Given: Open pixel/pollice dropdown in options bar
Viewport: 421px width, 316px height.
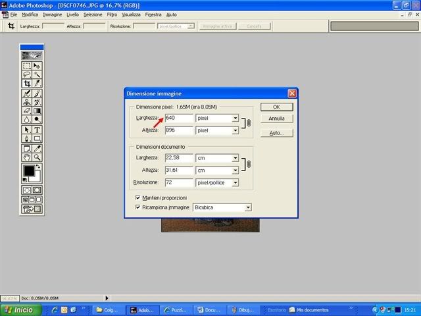Looking at the screenshot, I should [x=191, y=26].
